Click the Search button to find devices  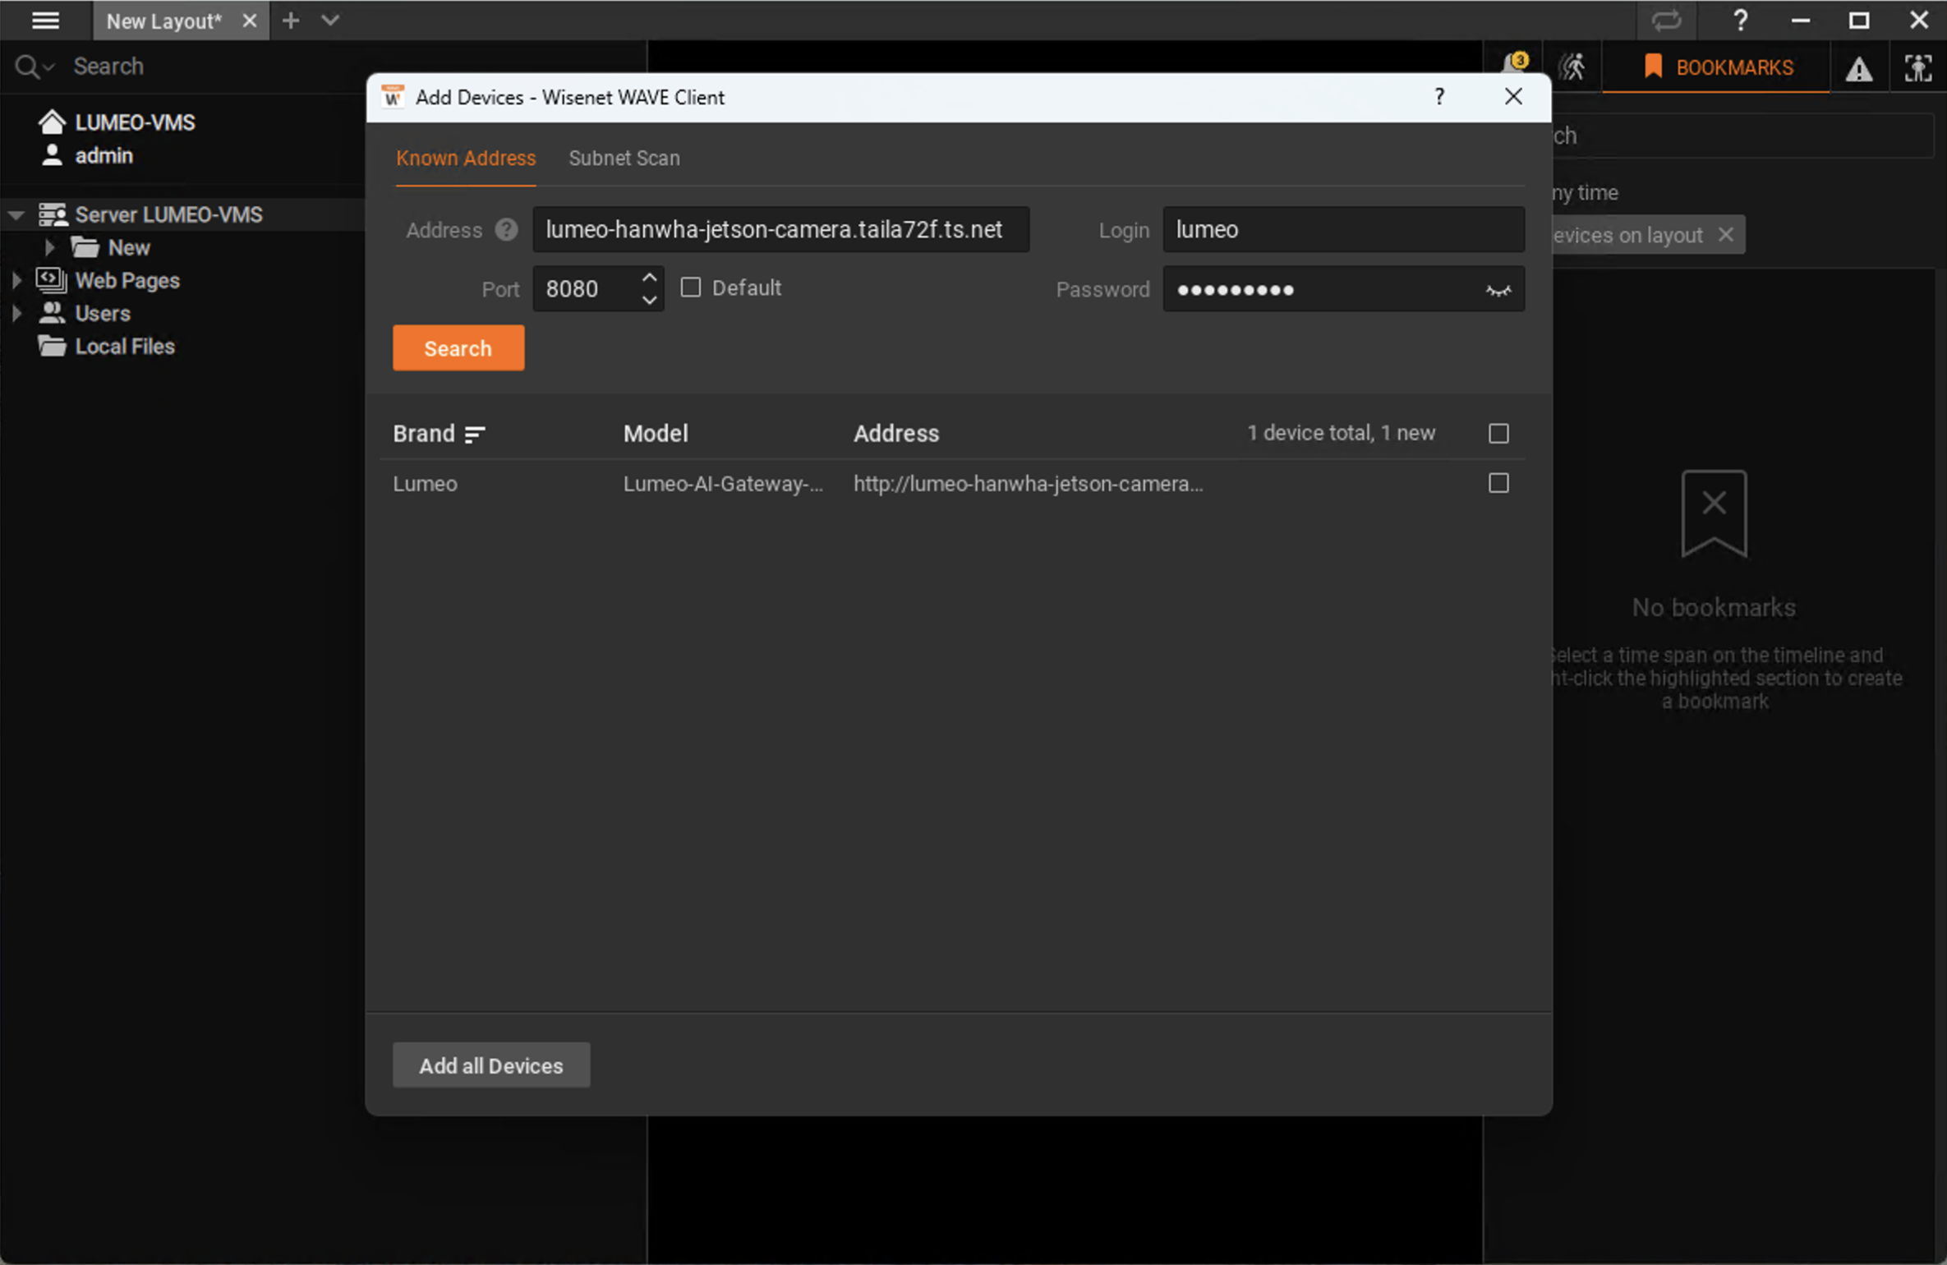click(455, 347)
